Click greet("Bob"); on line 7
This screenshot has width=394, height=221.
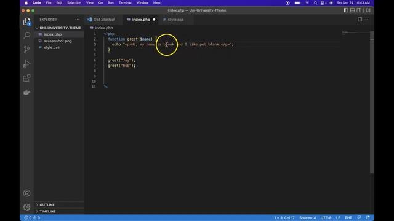122,66
